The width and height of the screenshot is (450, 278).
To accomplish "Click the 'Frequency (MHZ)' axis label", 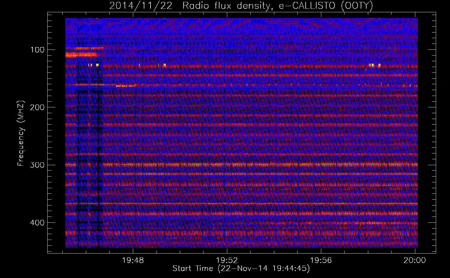I will pos(21,133).
